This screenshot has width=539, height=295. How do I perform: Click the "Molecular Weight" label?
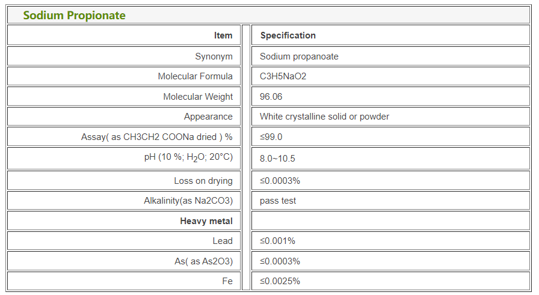point(198,97)
